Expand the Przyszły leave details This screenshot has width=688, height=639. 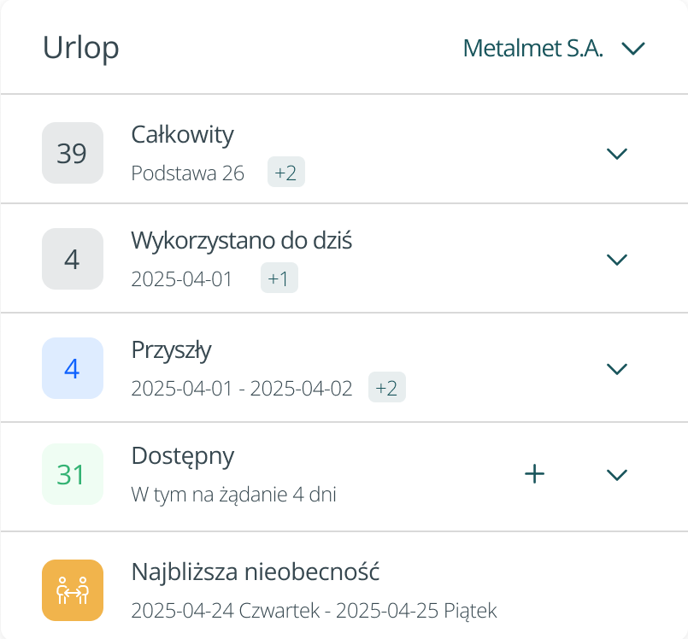(x=617, y=368)
